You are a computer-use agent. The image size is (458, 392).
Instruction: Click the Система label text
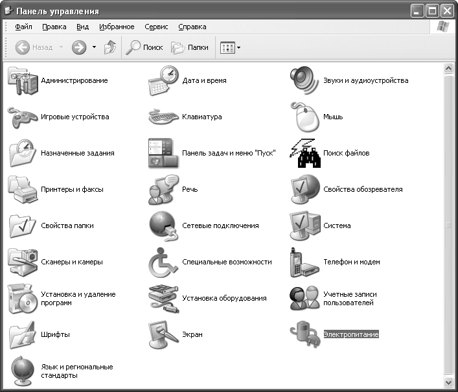(x=337, y=225)
